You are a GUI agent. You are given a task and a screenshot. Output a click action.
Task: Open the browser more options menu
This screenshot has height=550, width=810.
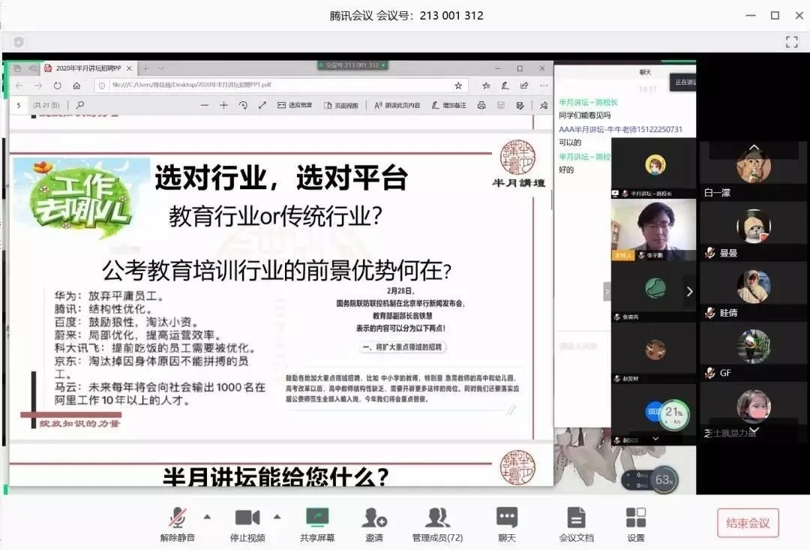point(544,86)
